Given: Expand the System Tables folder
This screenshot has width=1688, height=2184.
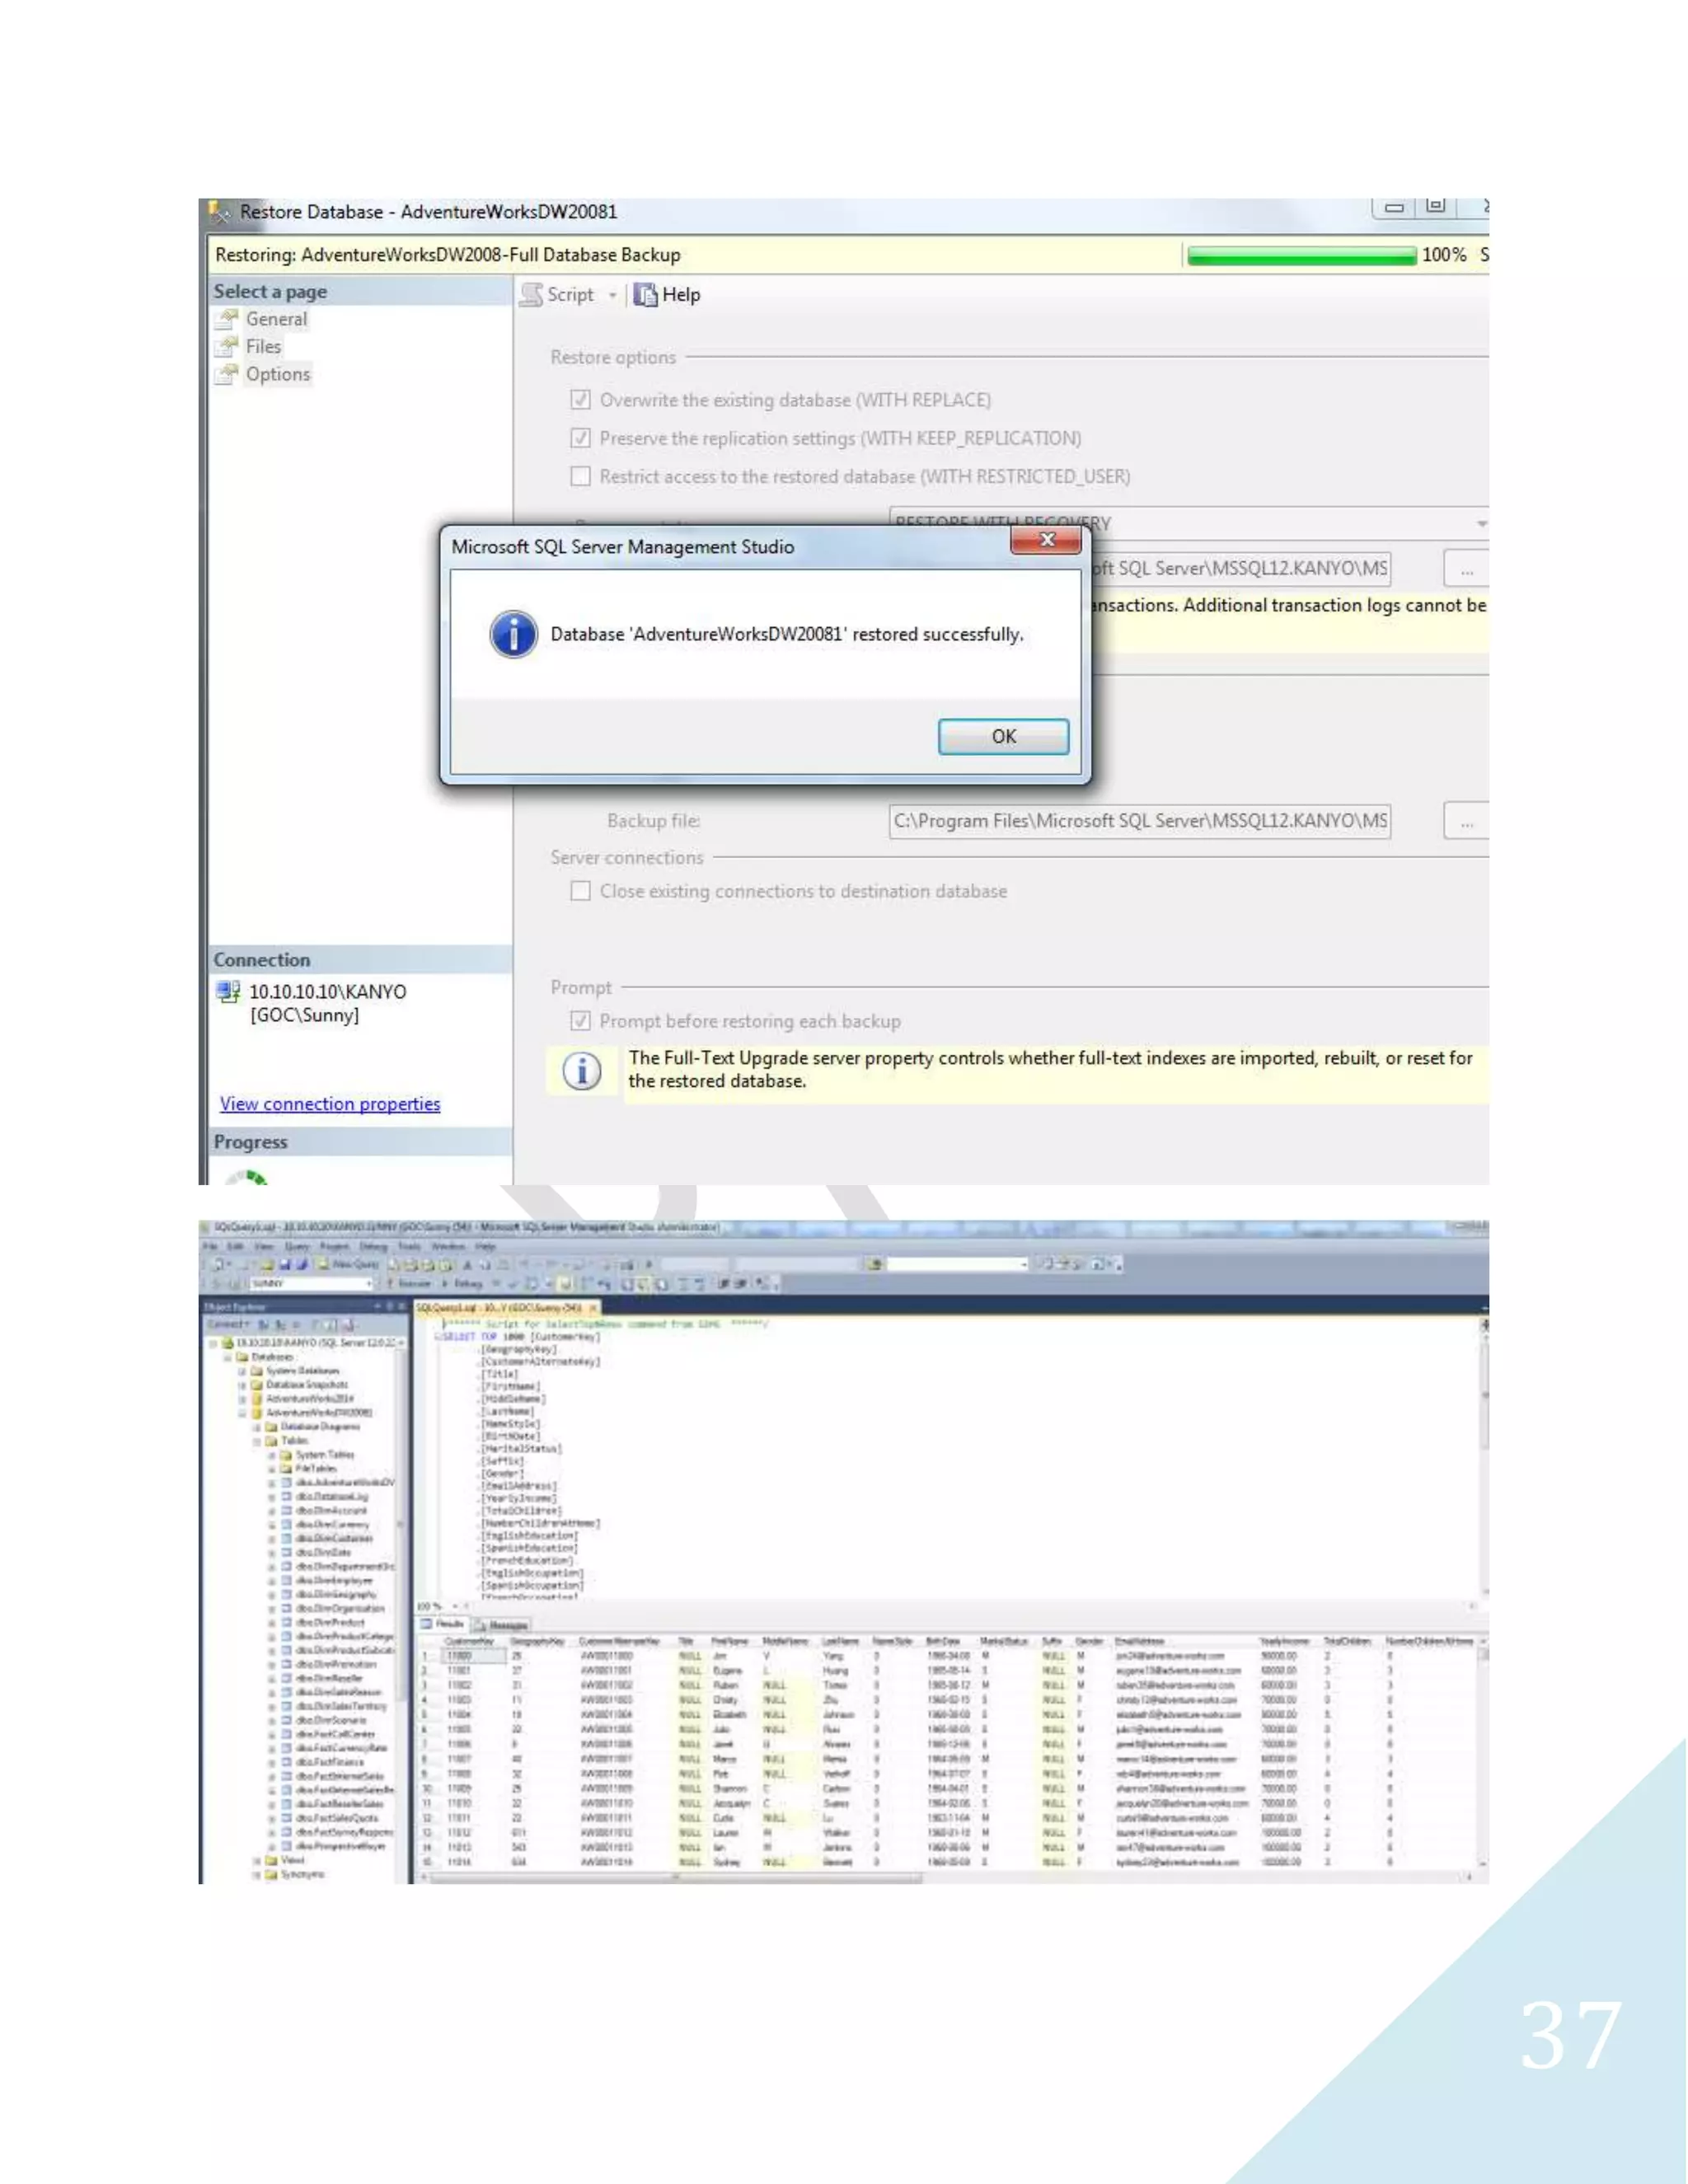Looking at the screenshot, I should [271, 1455].
